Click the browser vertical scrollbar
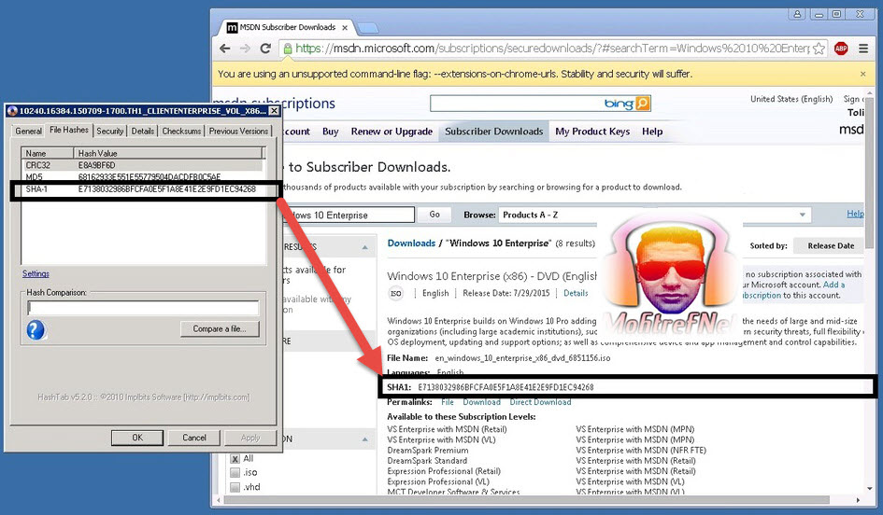 coord(871,174)
